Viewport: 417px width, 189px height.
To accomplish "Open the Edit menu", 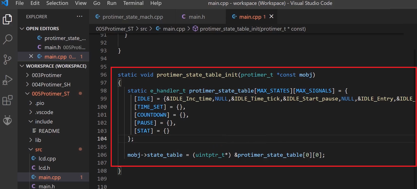I will 35,3.
